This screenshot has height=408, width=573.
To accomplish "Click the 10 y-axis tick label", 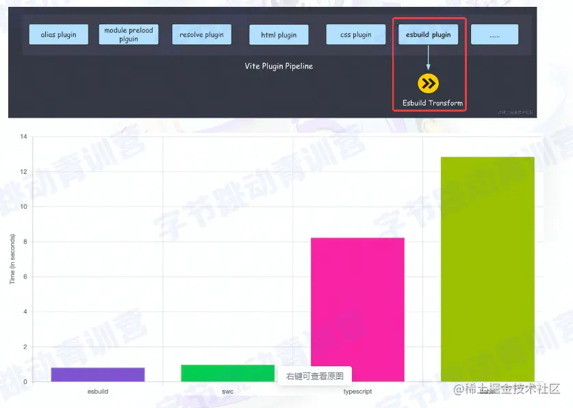I will (x=24, y=207).
